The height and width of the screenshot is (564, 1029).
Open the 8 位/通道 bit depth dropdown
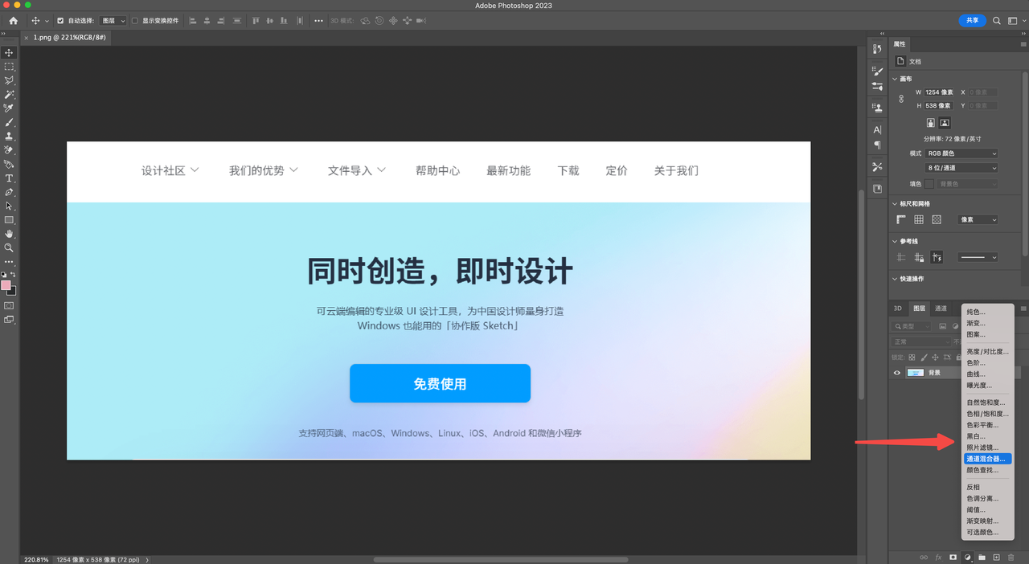click(962, 168)
